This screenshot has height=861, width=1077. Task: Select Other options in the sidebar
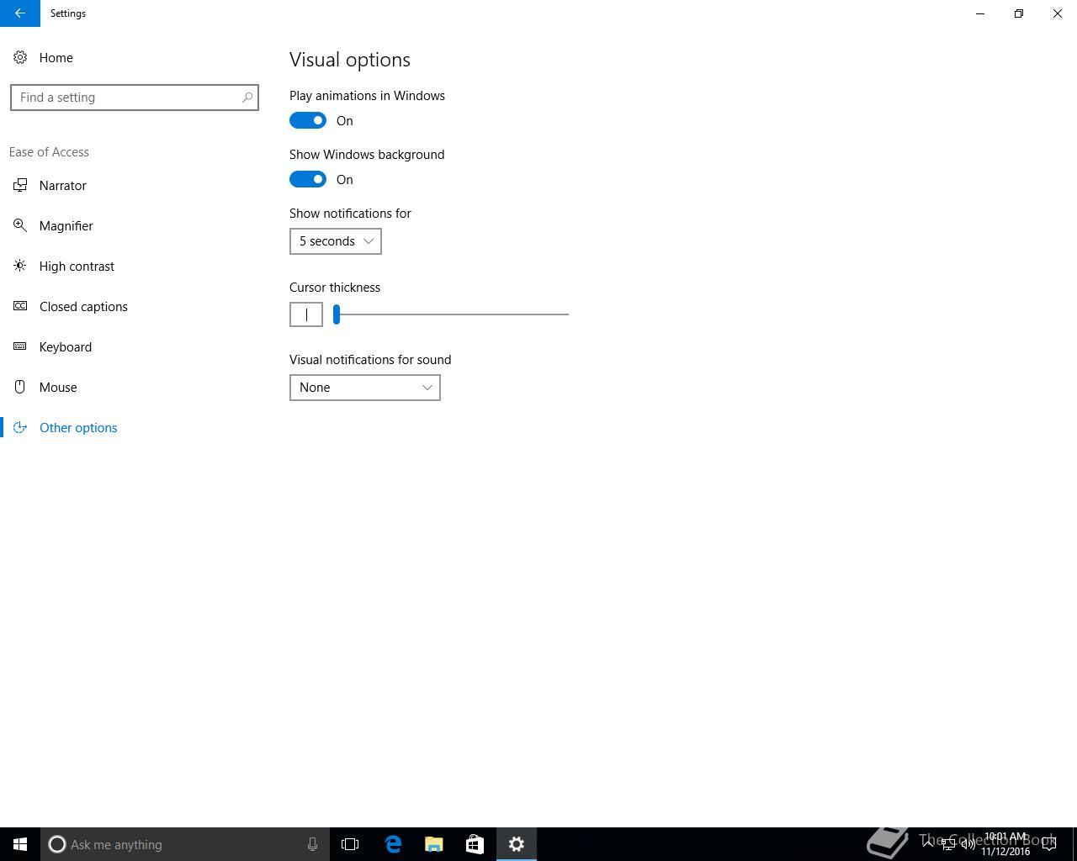(78, 427)
